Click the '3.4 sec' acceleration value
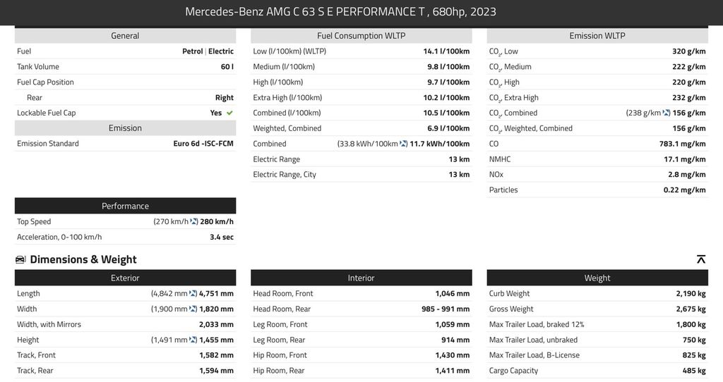 pyautogui.click(x=222, y=237)
